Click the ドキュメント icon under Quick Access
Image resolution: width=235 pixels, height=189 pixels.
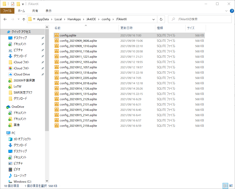click(x=10, y=44)
